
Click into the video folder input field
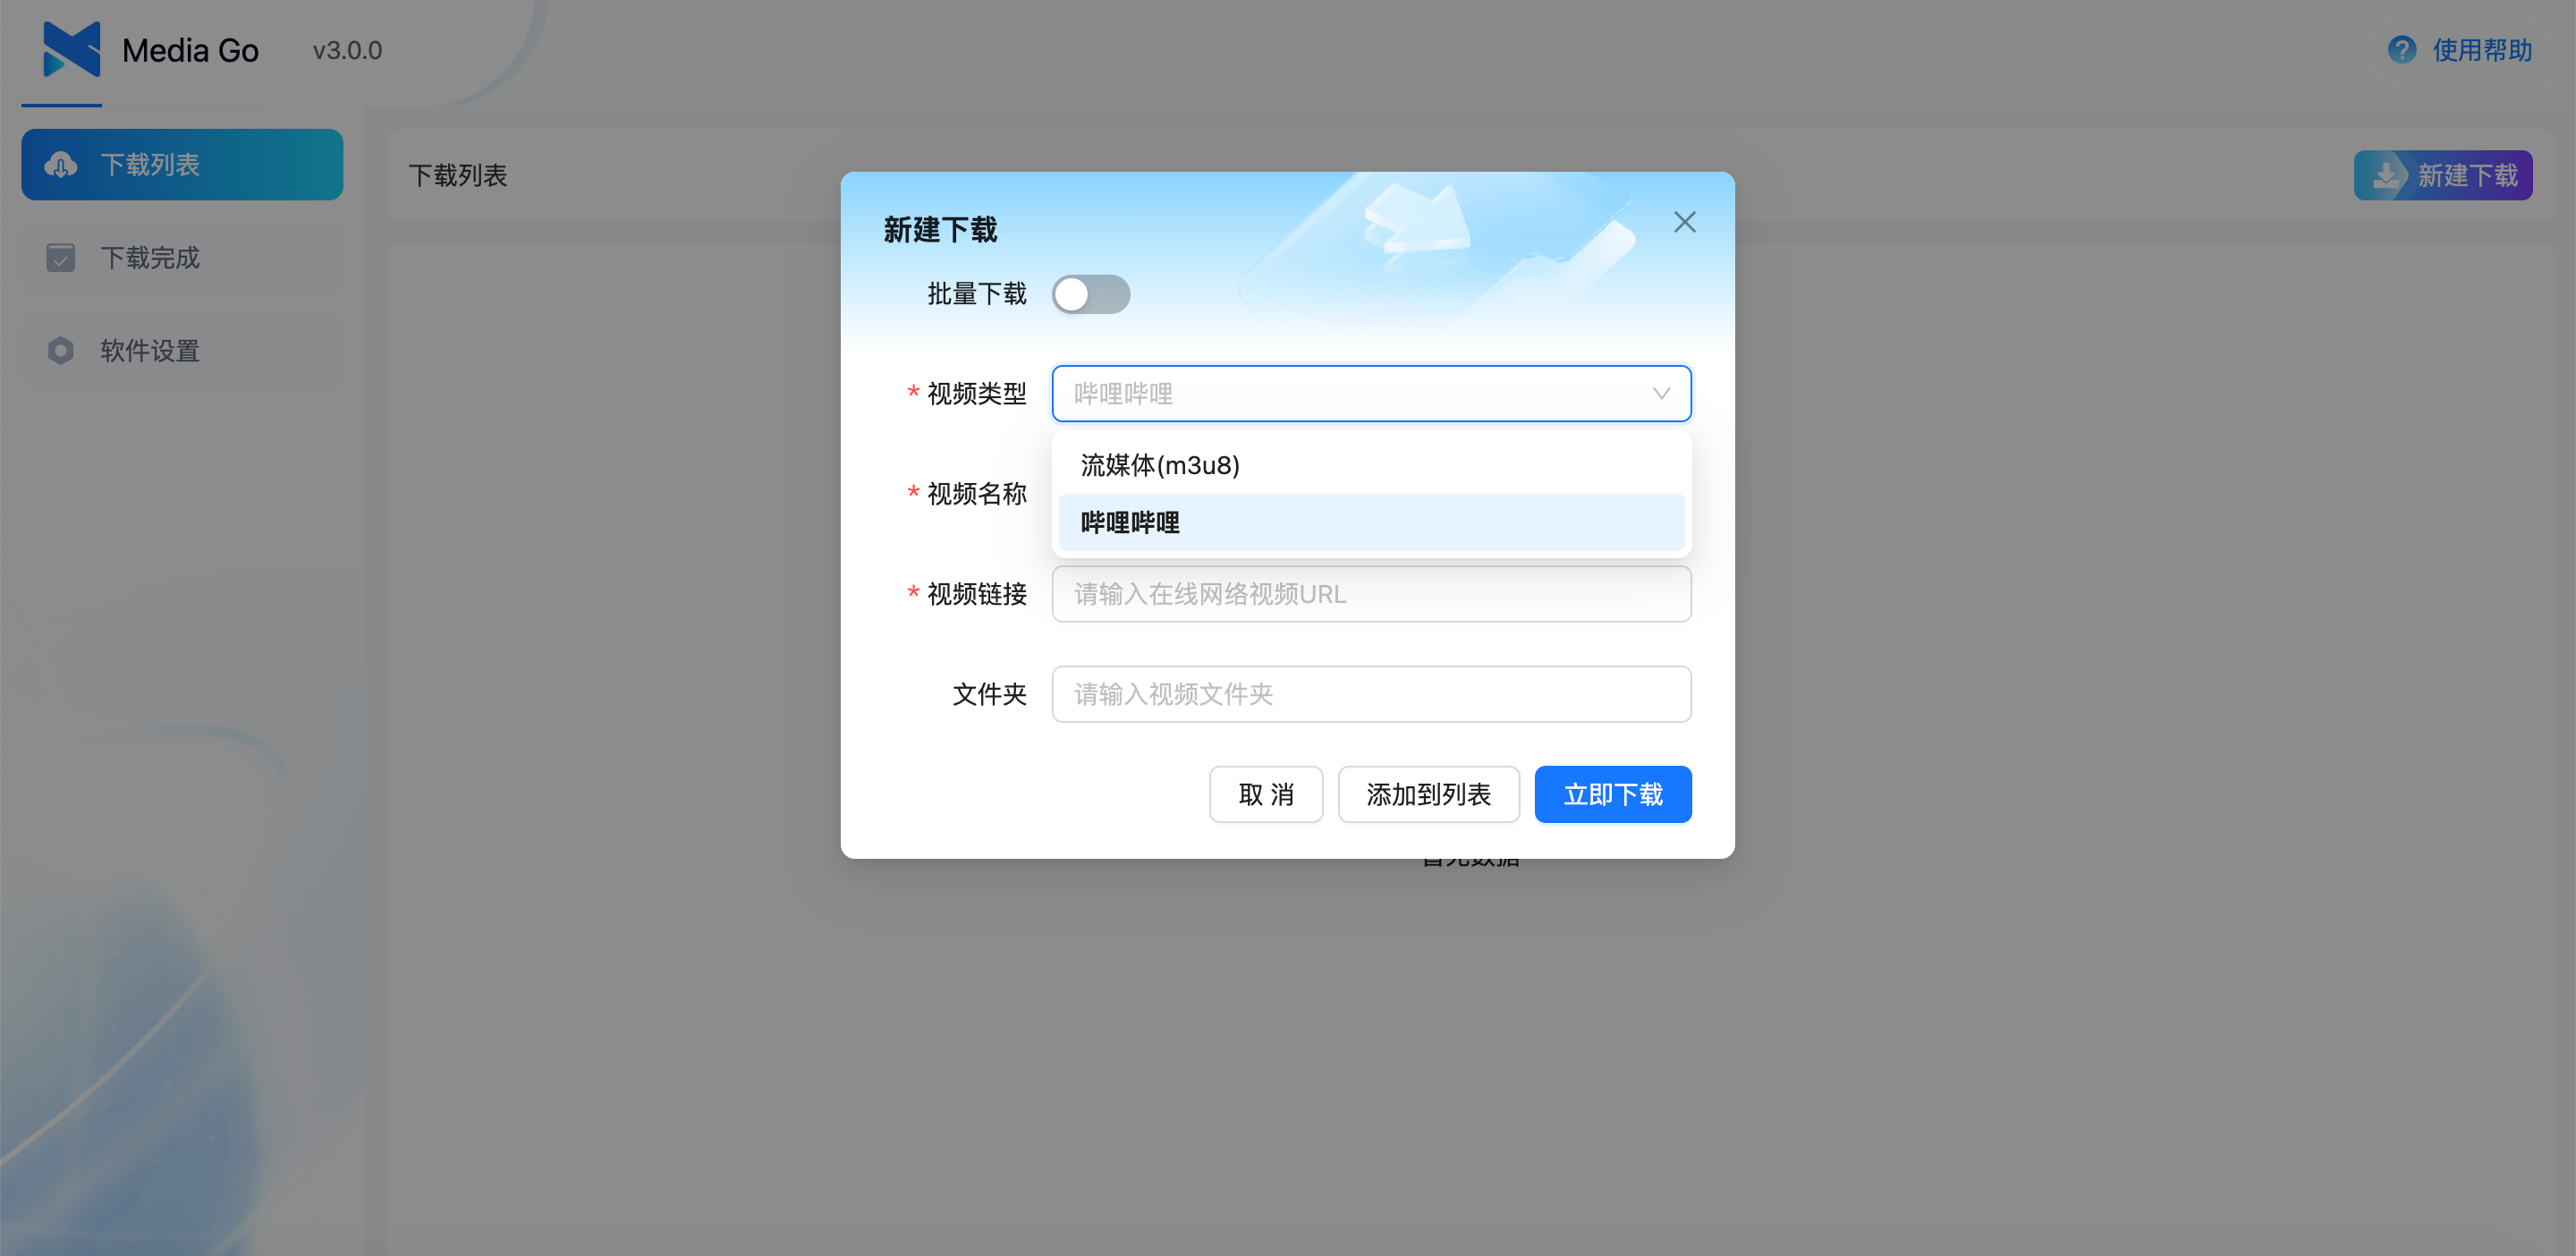pyautogui.click(x=1370, y=694)
